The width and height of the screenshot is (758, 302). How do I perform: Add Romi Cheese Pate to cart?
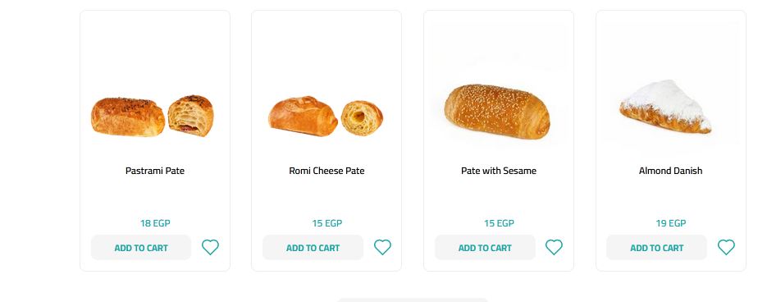(x=313, y=247)
